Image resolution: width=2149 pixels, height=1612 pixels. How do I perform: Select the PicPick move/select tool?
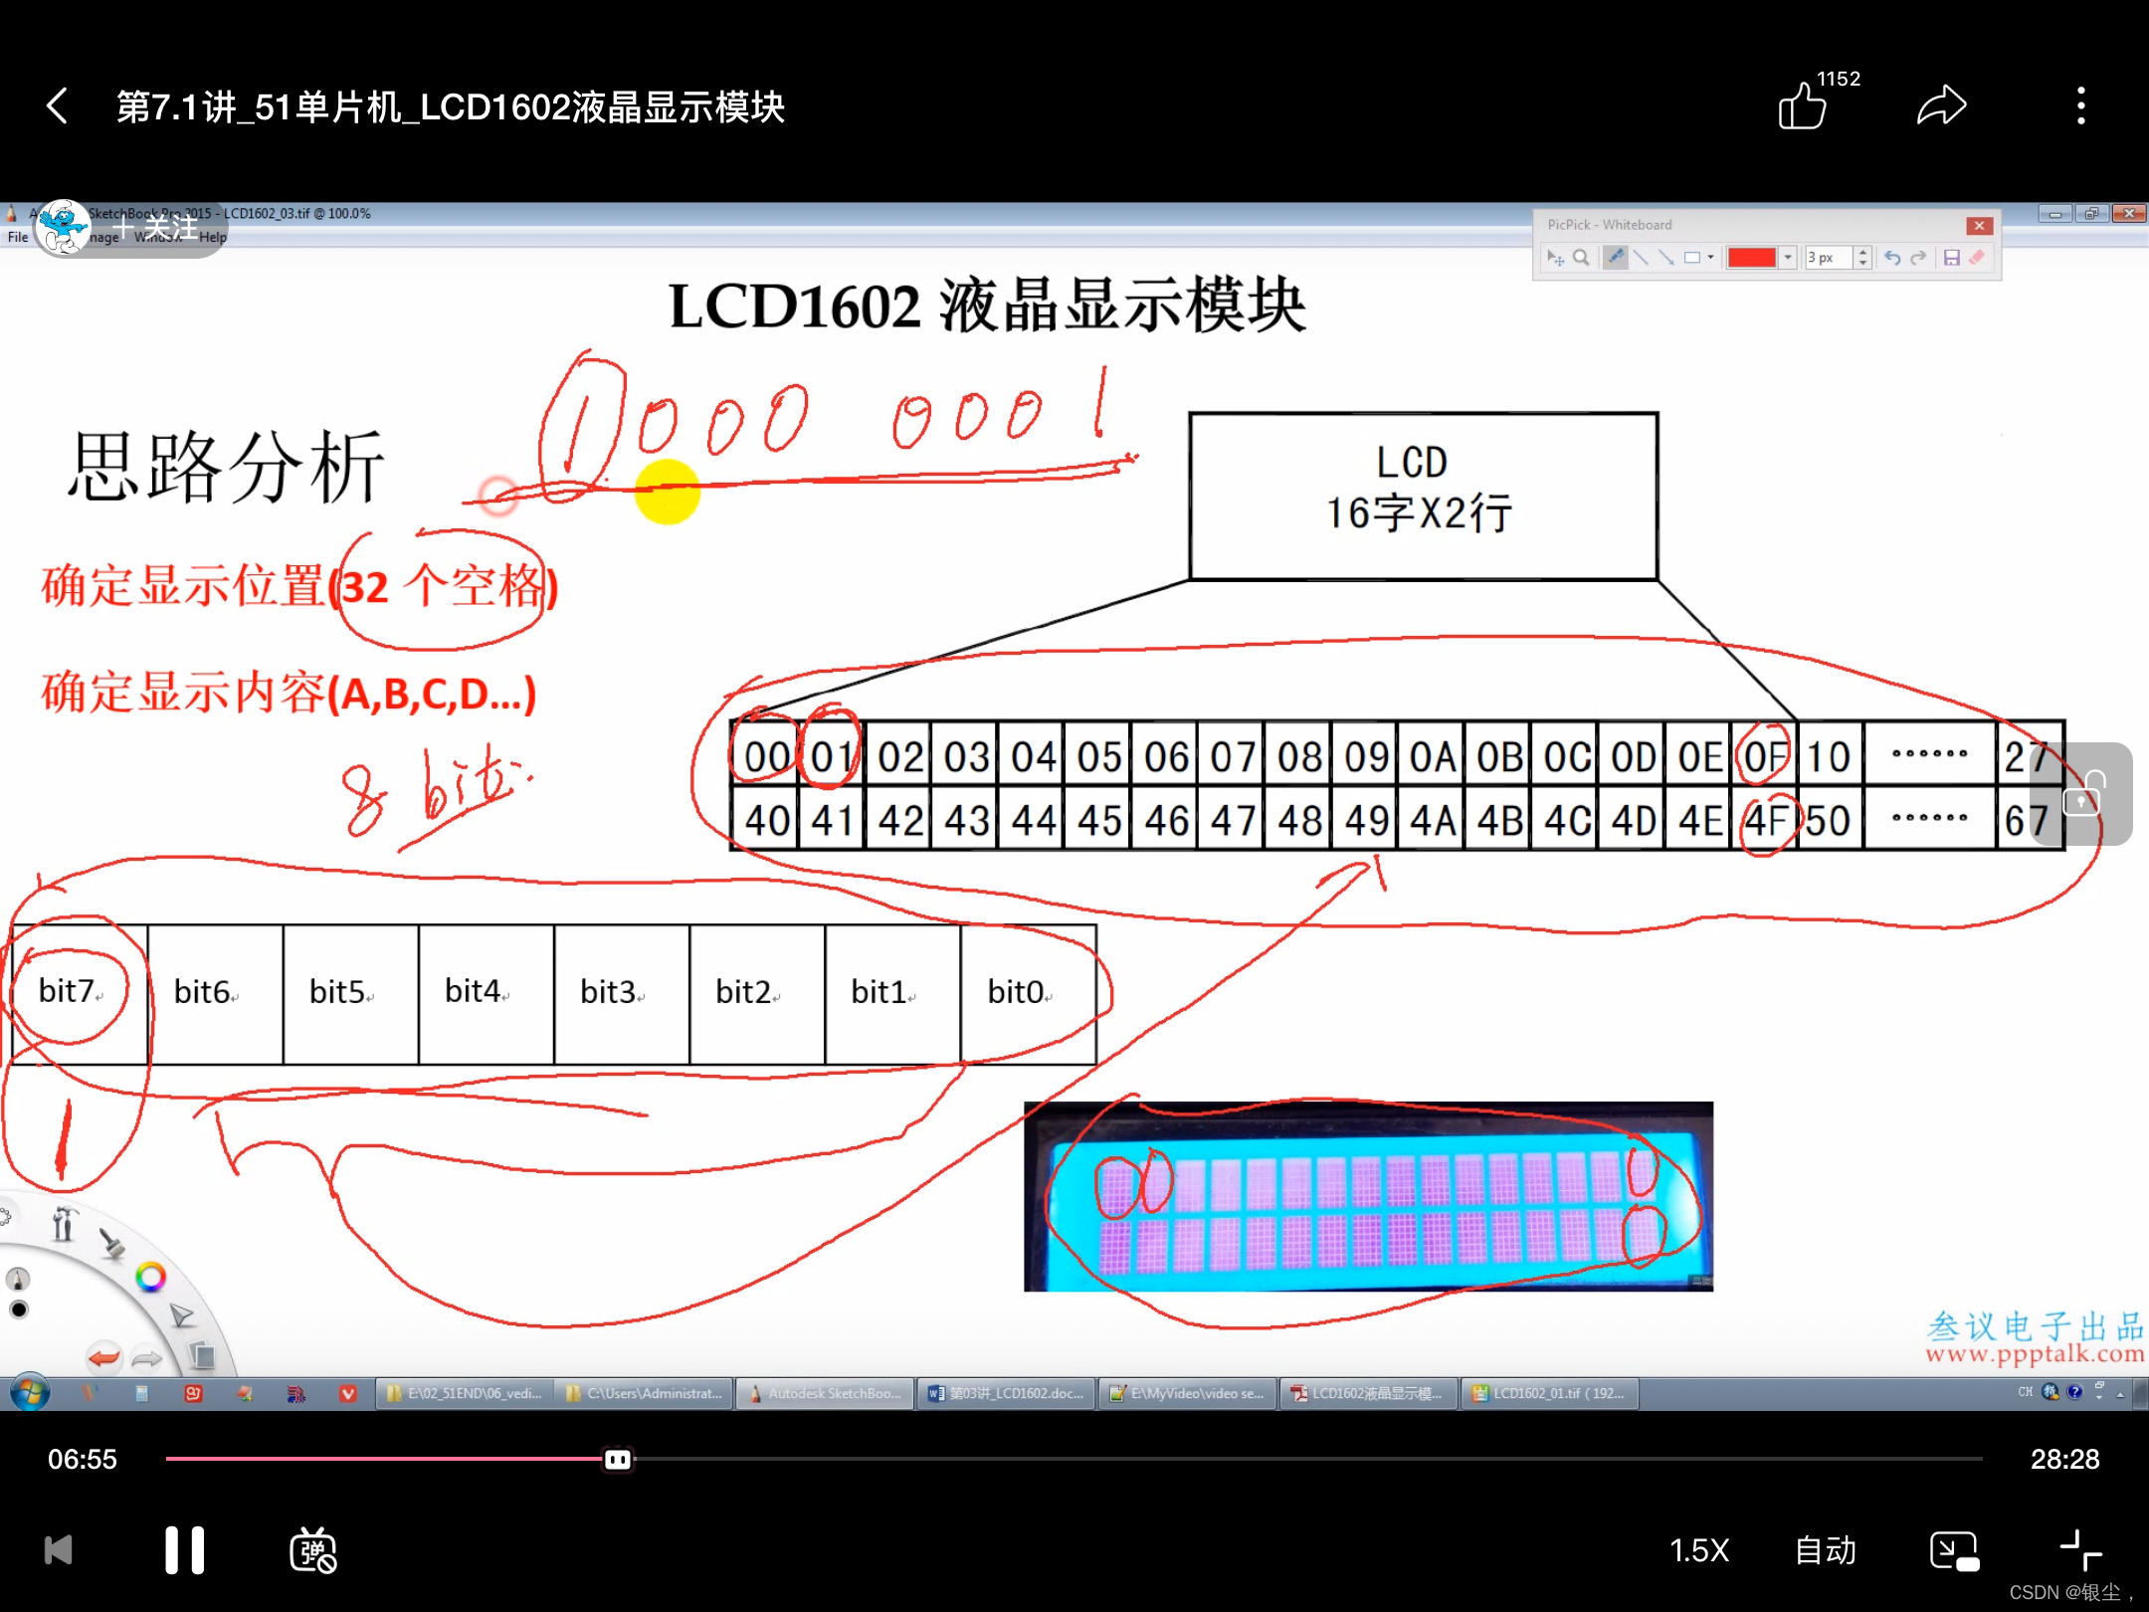point(1555,258)
